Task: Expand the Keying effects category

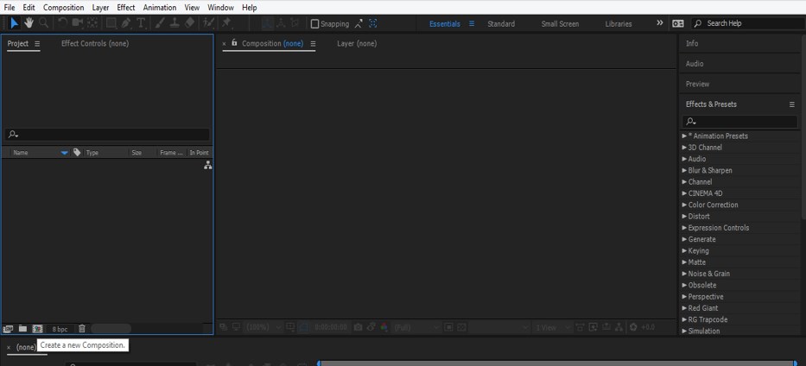Action: coord(684,250)
